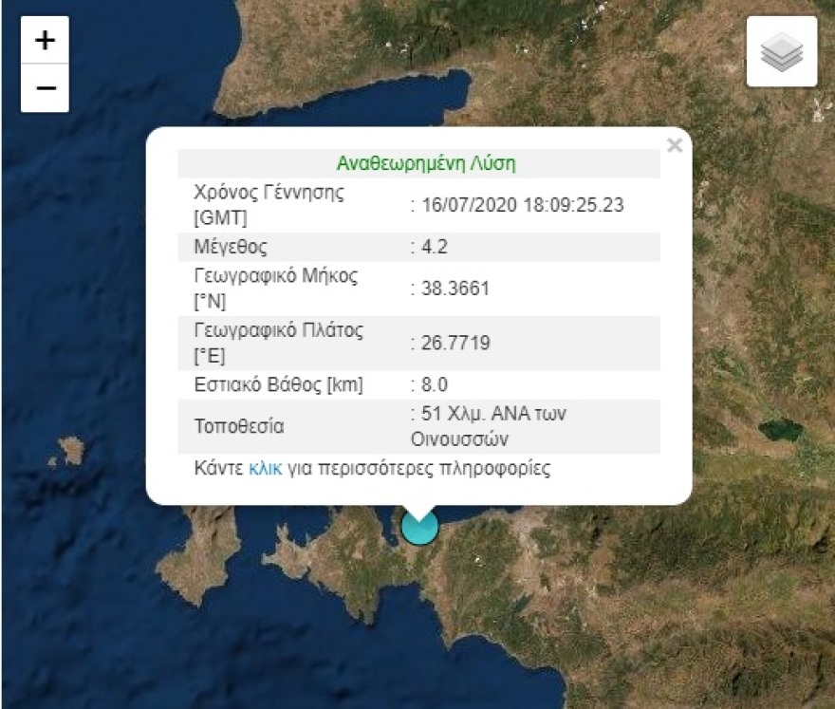Click the green Αναθεωρημένη Λύση heading
The height and width of the screenshot is (709, 835).
[425, 162]
